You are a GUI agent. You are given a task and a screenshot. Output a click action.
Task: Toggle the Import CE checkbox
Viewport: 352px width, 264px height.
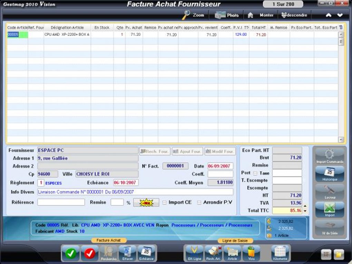[x=164, y=203]
